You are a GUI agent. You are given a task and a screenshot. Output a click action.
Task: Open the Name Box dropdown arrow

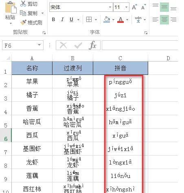pyautogui.click(x=39, y=45)
